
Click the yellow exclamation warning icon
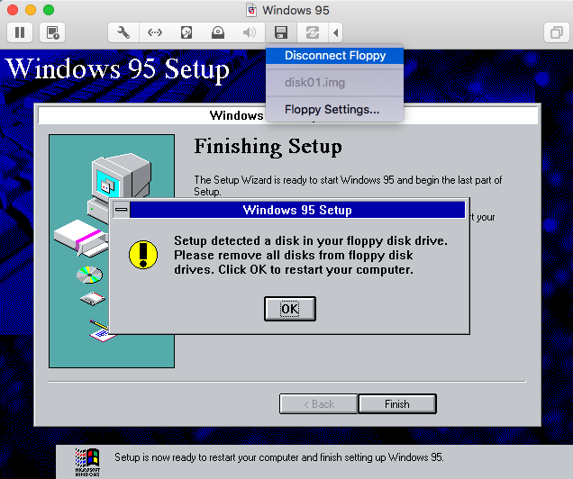(x=143, y=254)
